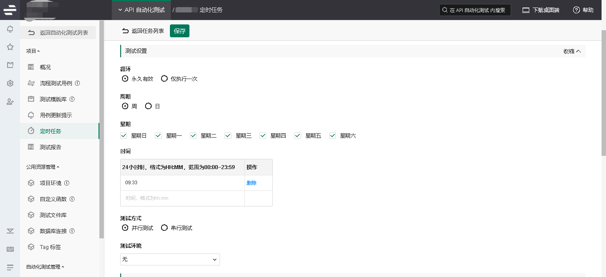Select the 日 period radio button
The image size is (606, 277).
pyautogui.click(x=149, y=106)
